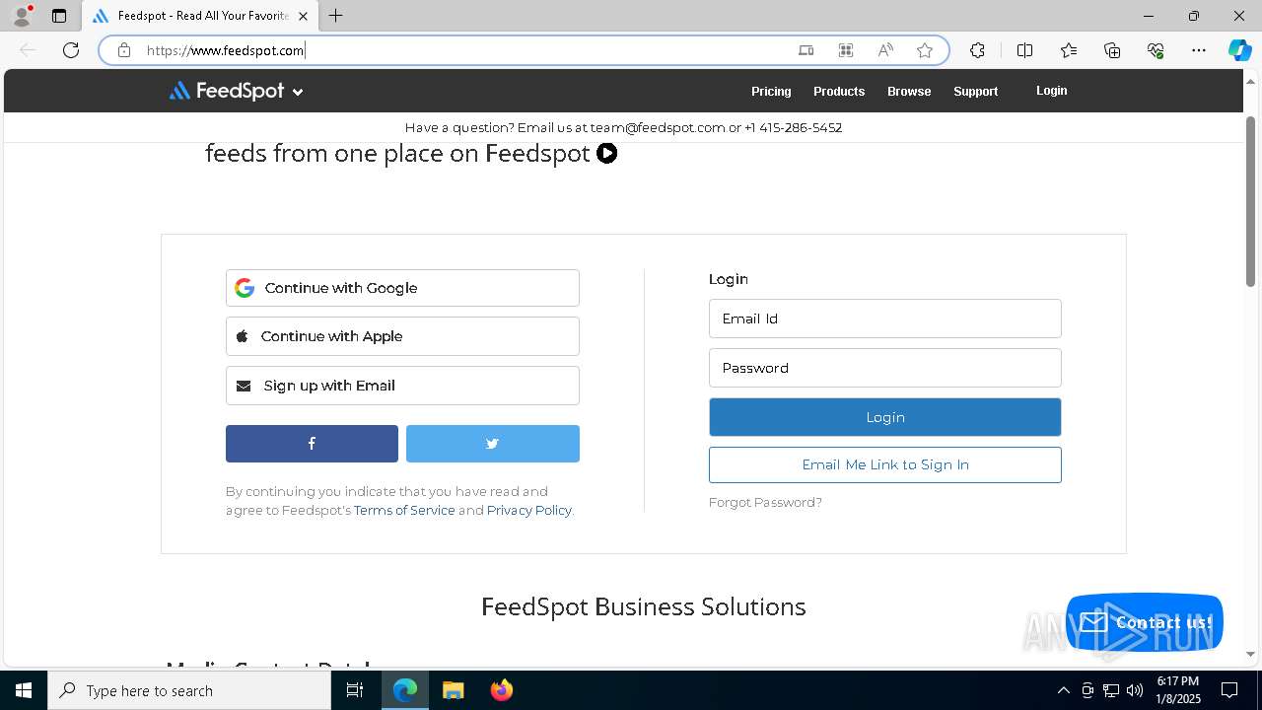This screenshot has width=1262, height=710.
Task: Click the Edge icon on the taskbar
Action: (x=405, y=690)
